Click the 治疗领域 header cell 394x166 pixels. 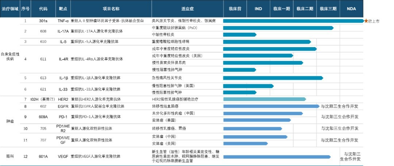coord(9,8)
